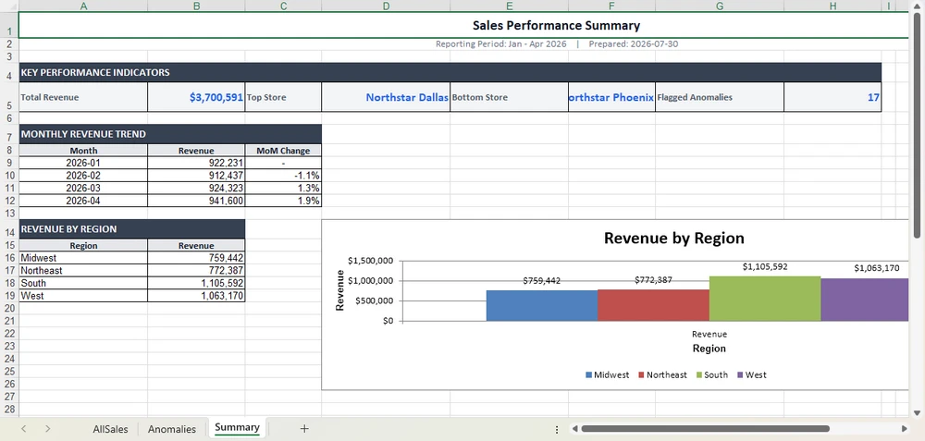Select row 12 header
Image resolution: width=925 pixels, height=441 pixels.
point(9,201)
